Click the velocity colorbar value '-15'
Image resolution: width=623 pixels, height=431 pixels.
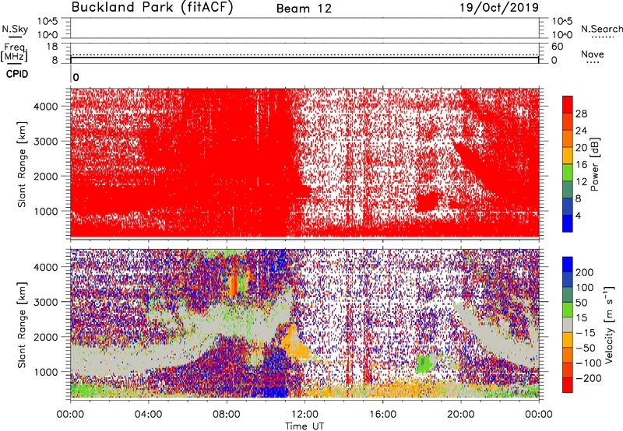pyautogui.click(x=586, y=333)
